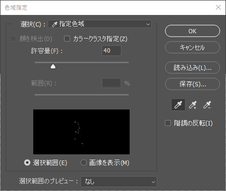Close the 色域指定 dialog
Image resolution: width=226 pixels, height=191 pixels.
click(218, 7)
